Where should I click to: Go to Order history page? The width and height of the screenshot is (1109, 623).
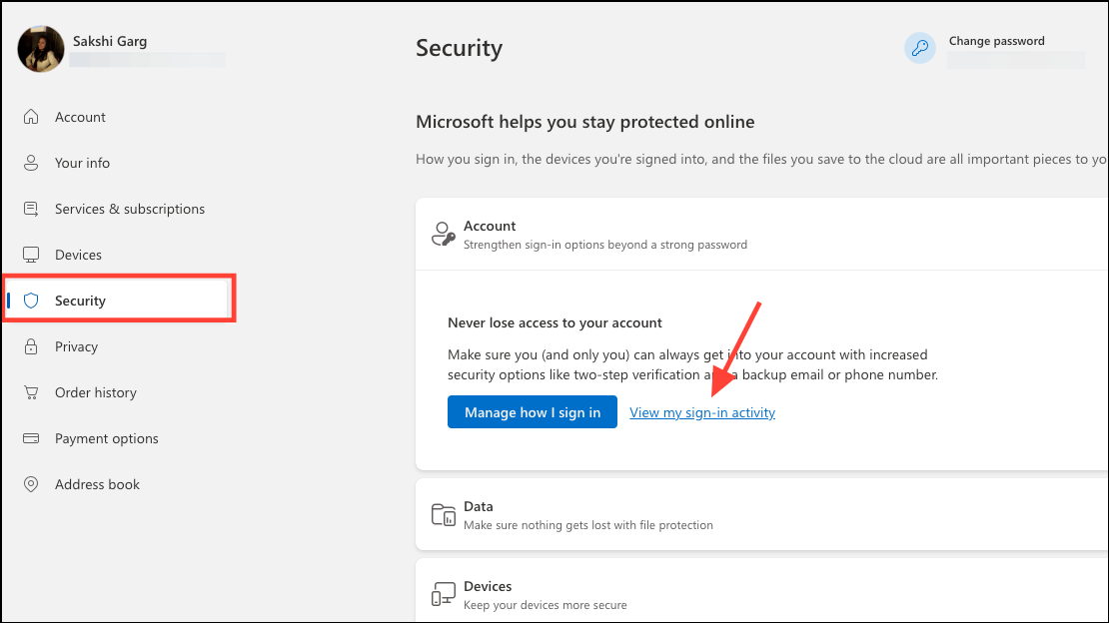(x=96, y=392)
